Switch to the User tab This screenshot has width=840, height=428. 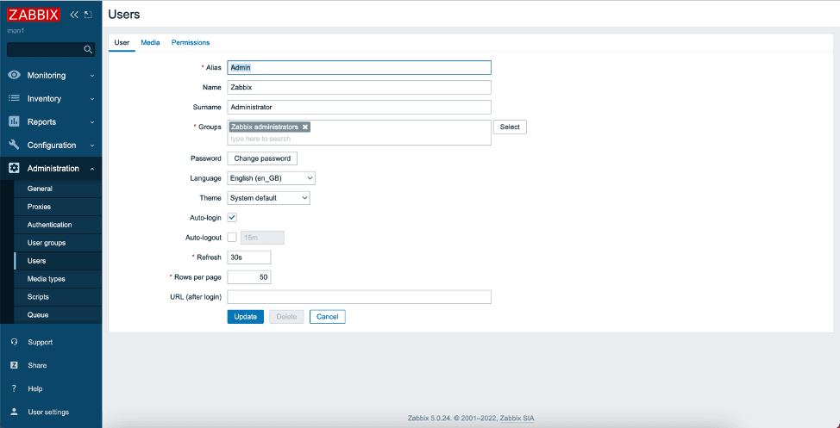click(122, 43)
